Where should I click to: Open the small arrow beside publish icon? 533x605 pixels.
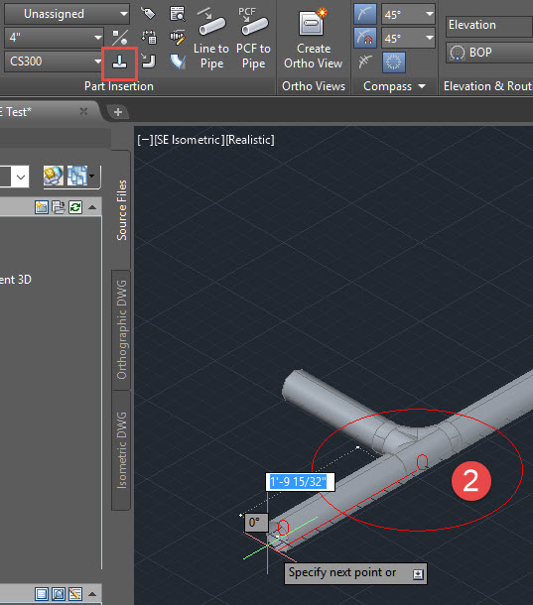coord(92,176)
